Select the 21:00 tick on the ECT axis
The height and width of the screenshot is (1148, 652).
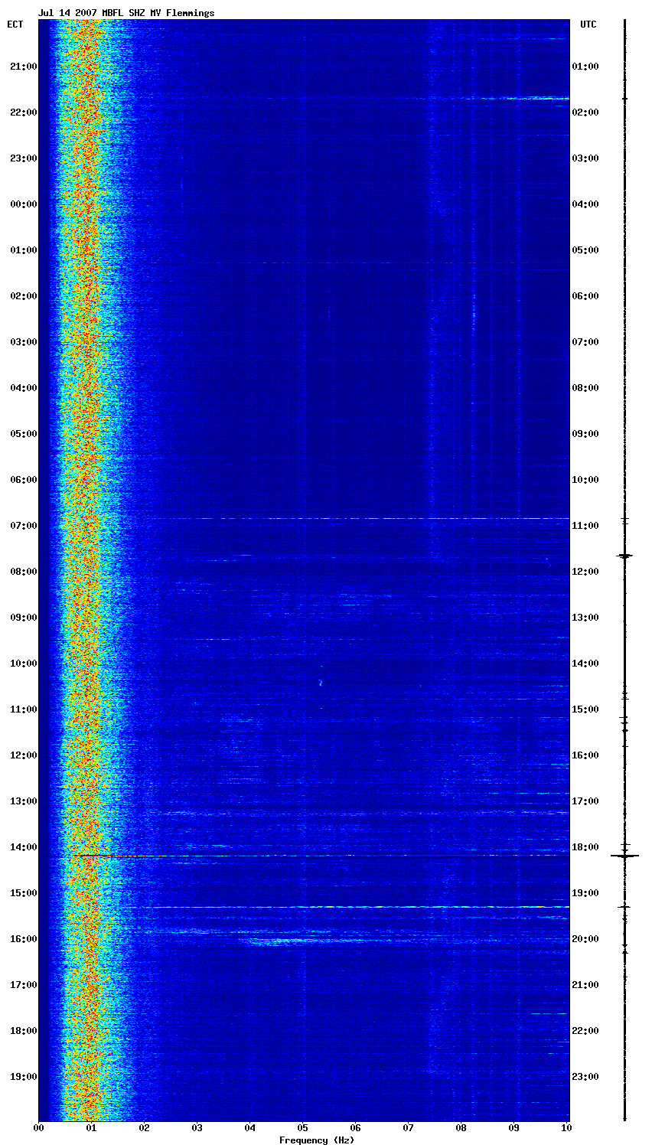tap(23, 67)
